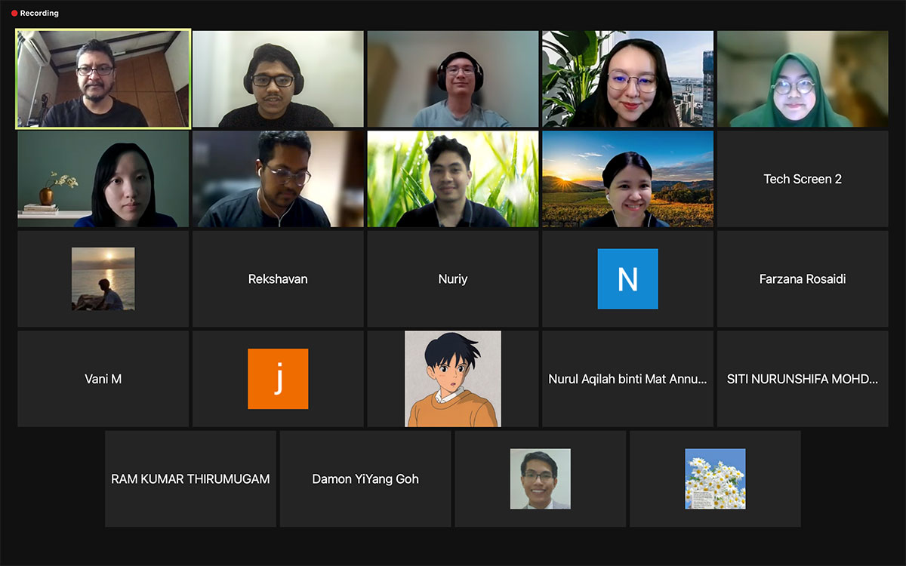Click the sunset-by-the-sea profile picture
906x566 pixels.
point(103,278)
